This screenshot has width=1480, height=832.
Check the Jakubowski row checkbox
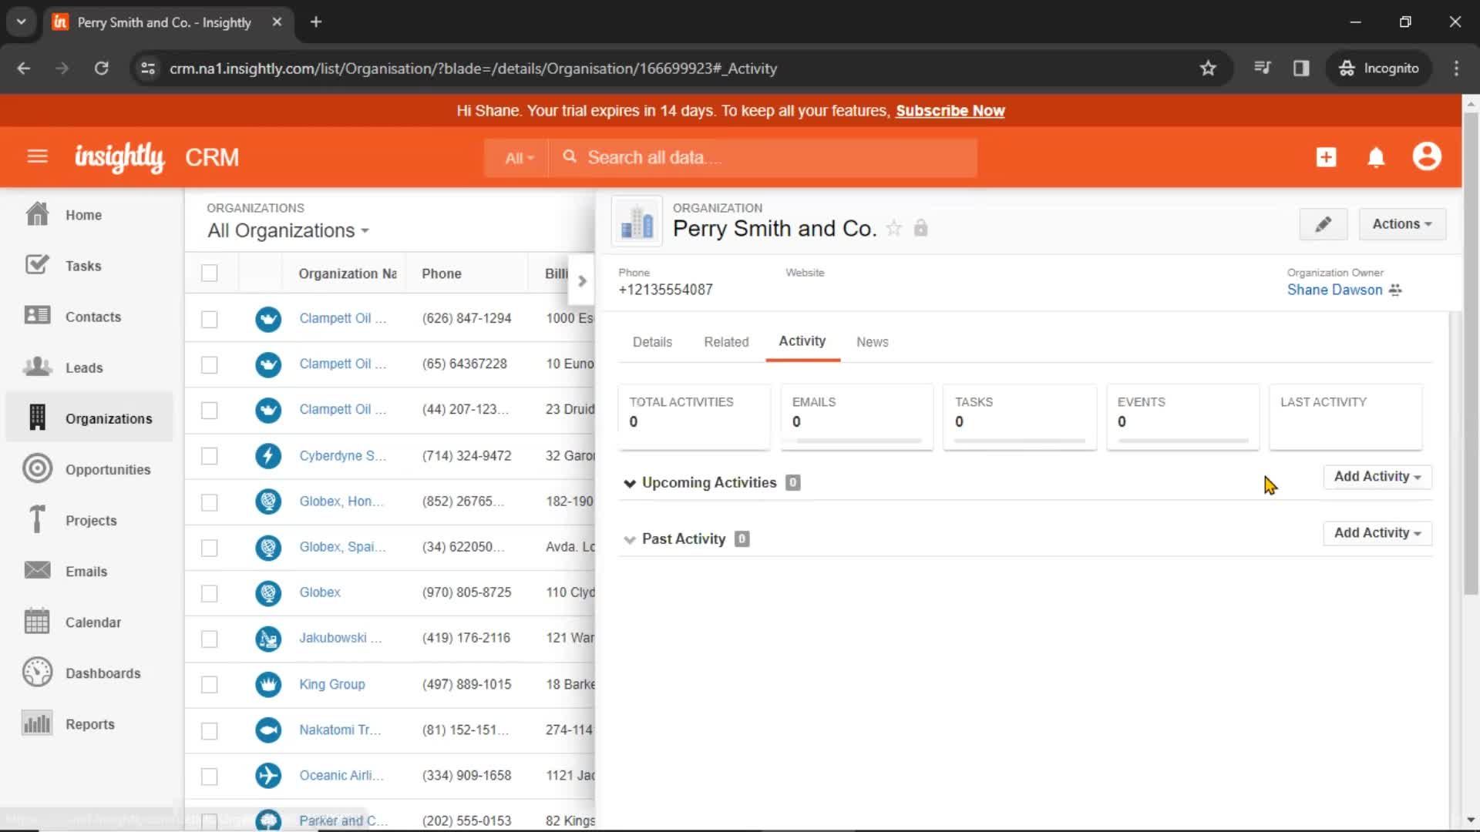[210, 639]
